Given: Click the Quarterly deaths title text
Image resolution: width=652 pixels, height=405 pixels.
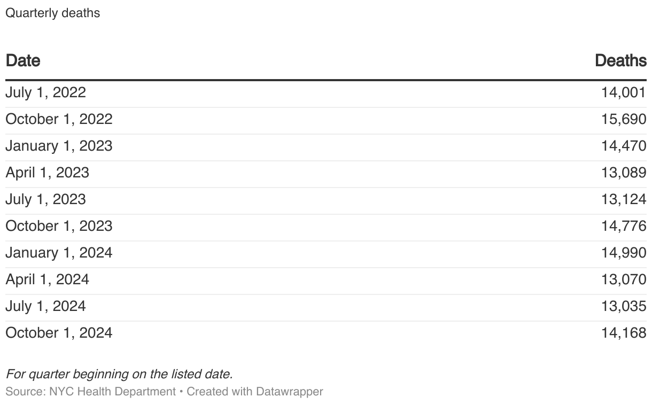Looking at the screenshot, I should [x=52, y=13].
